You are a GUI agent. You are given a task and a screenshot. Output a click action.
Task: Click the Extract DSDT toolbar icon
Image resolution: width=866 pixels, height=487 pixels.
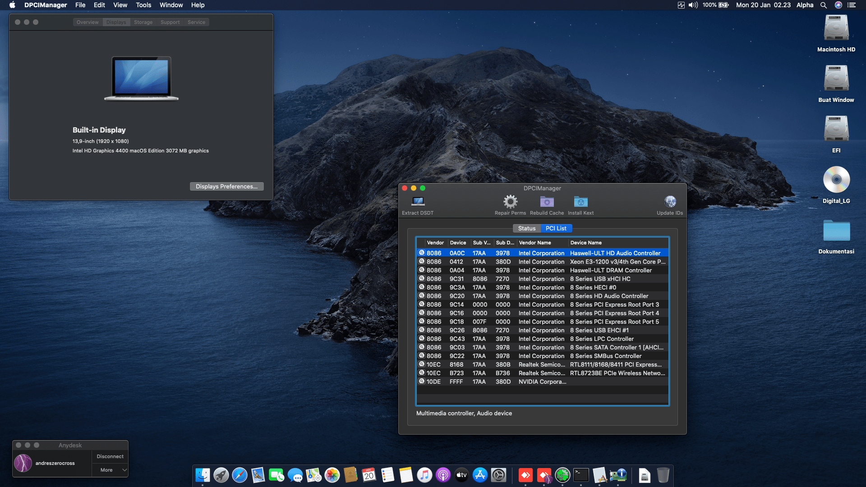click(x=418, y=202)
